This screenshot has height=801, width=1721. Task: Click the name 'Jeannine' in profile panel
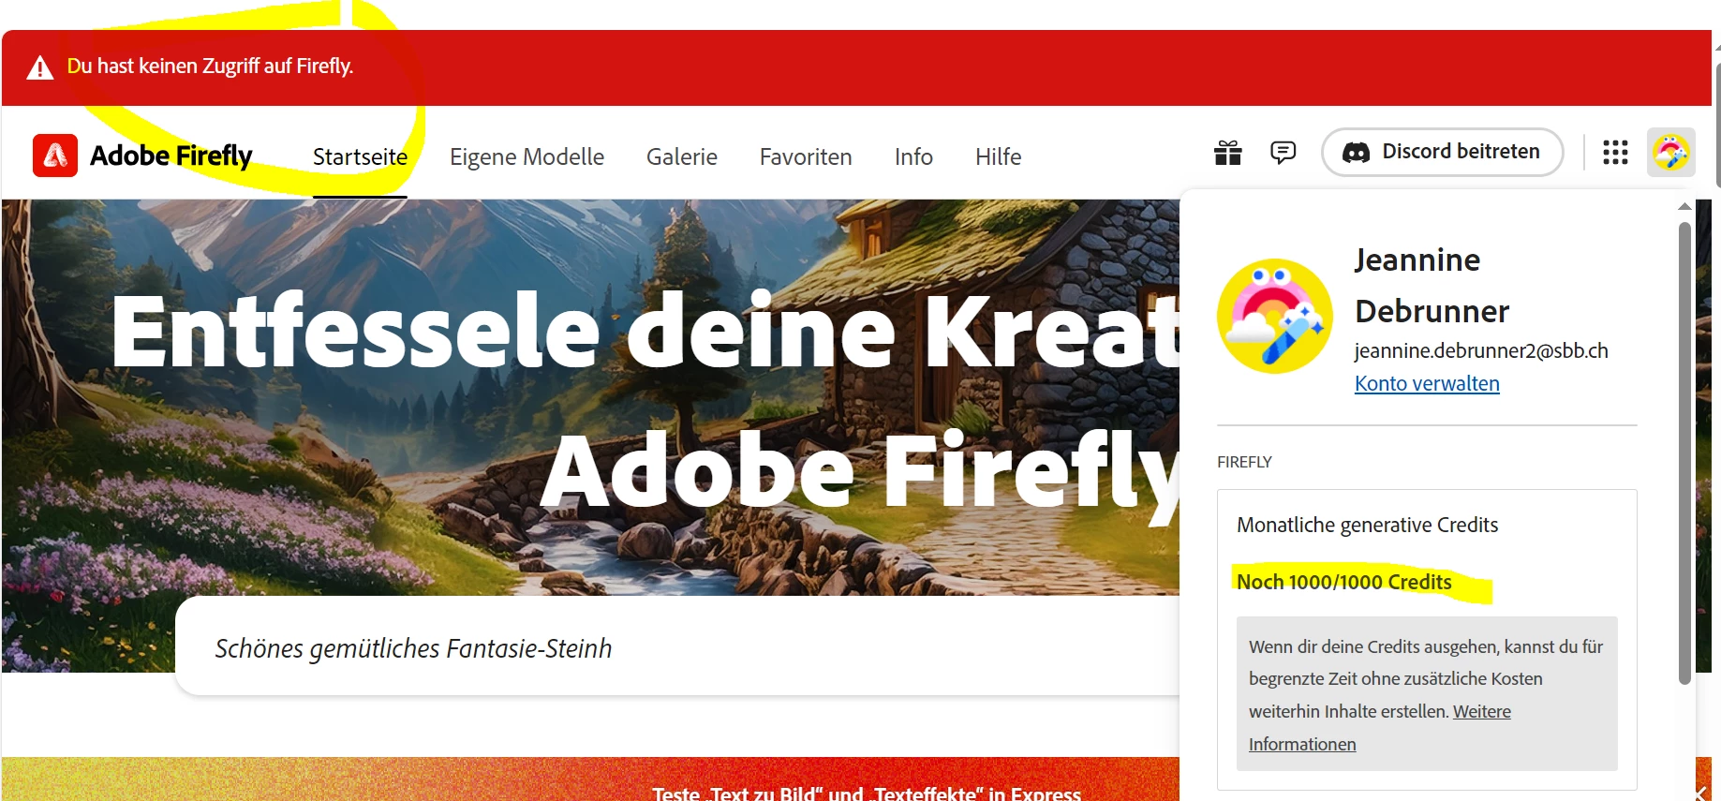pyautogui.click(x=1417, y=260)
